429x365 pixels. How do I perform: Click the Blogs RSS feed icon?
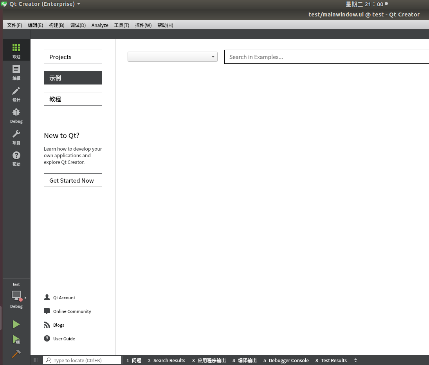coord(47,325)
